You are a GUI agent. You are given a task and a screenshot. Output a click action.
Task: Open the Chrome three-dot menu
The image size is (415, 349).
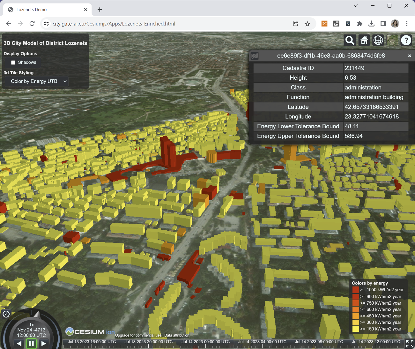coord(407,24)
